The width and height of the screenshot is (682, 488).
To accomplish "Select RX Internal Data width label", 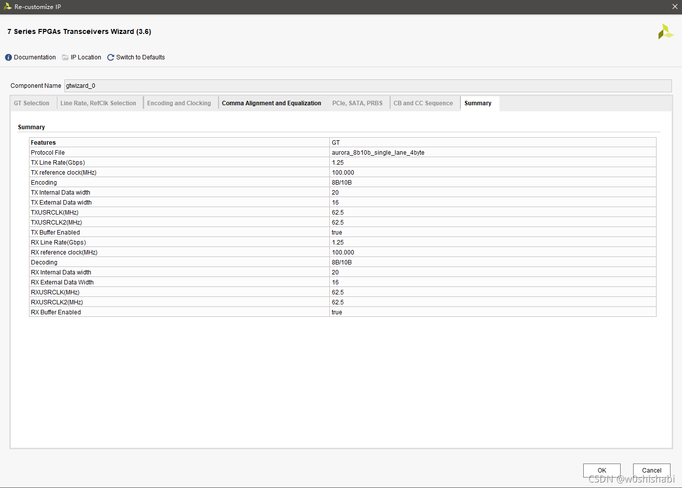I will pos(61,272).
